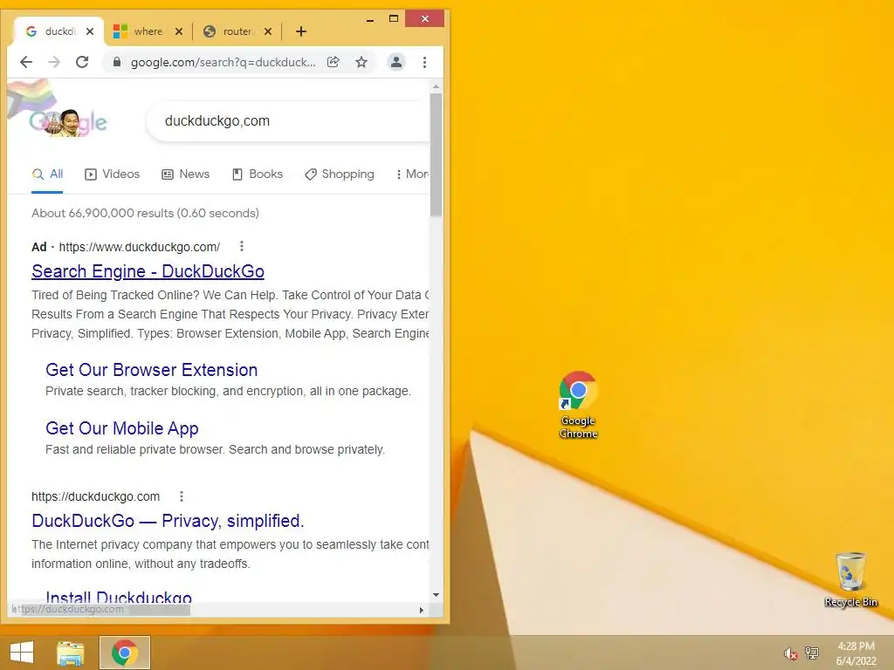This screenshot has width=894, height=670.
Task: Select the All results filter
Action: [47, 174]
